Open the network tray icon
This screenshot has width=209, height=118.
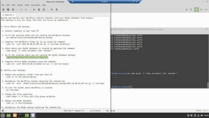click(x=198, y=115)
